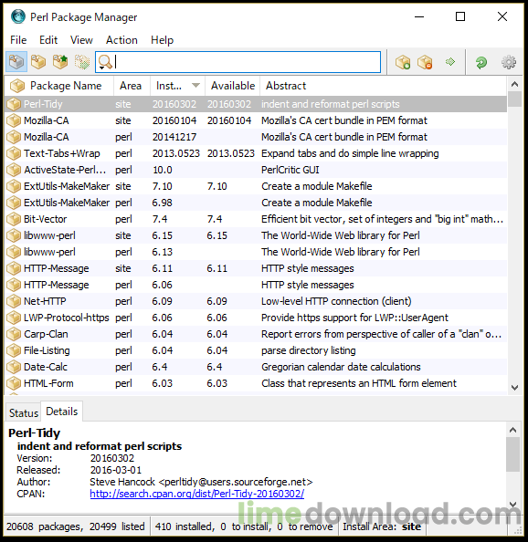Image resolution: width=528 pixels, height=542 pixels.
Task: Switch to the Status tab
Action: pos(24,412)
